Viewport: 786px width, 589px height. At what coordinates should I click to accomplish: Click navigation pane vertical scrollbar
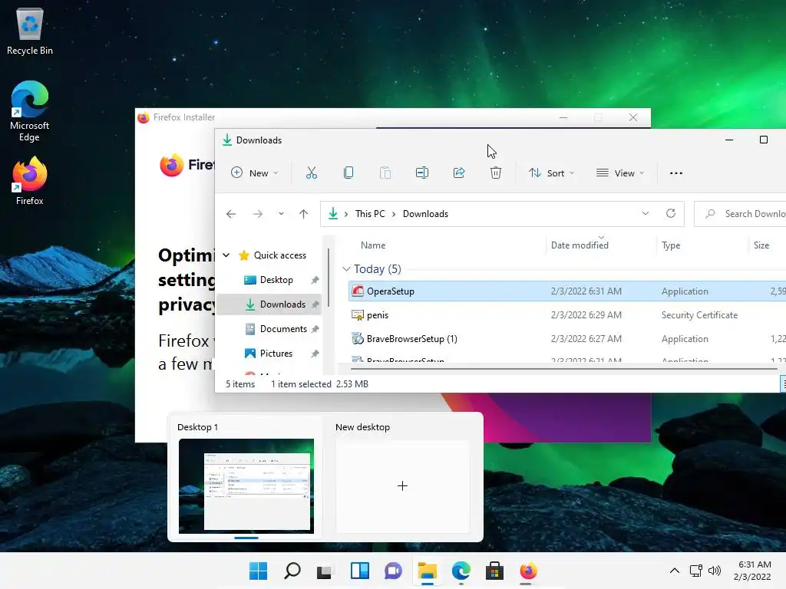tap(329, 278)
